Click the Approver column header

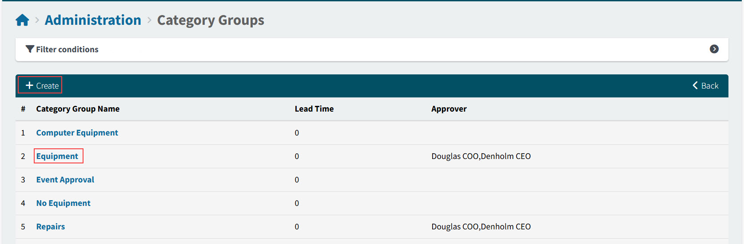(449, 109)
